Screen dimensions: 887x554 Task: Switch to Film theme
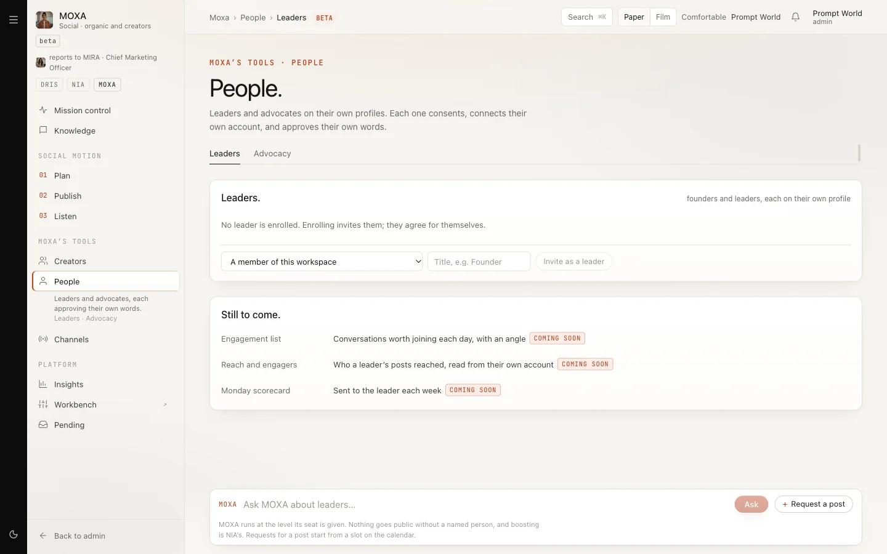[x=663, y=17]
